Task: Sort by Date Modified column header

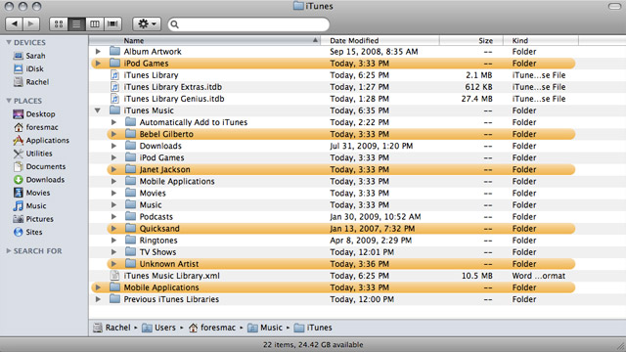Action: (380, 40)
